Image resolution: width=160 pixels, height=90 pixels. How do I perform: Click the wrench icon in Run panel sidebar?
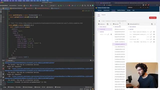pos(3,65)
